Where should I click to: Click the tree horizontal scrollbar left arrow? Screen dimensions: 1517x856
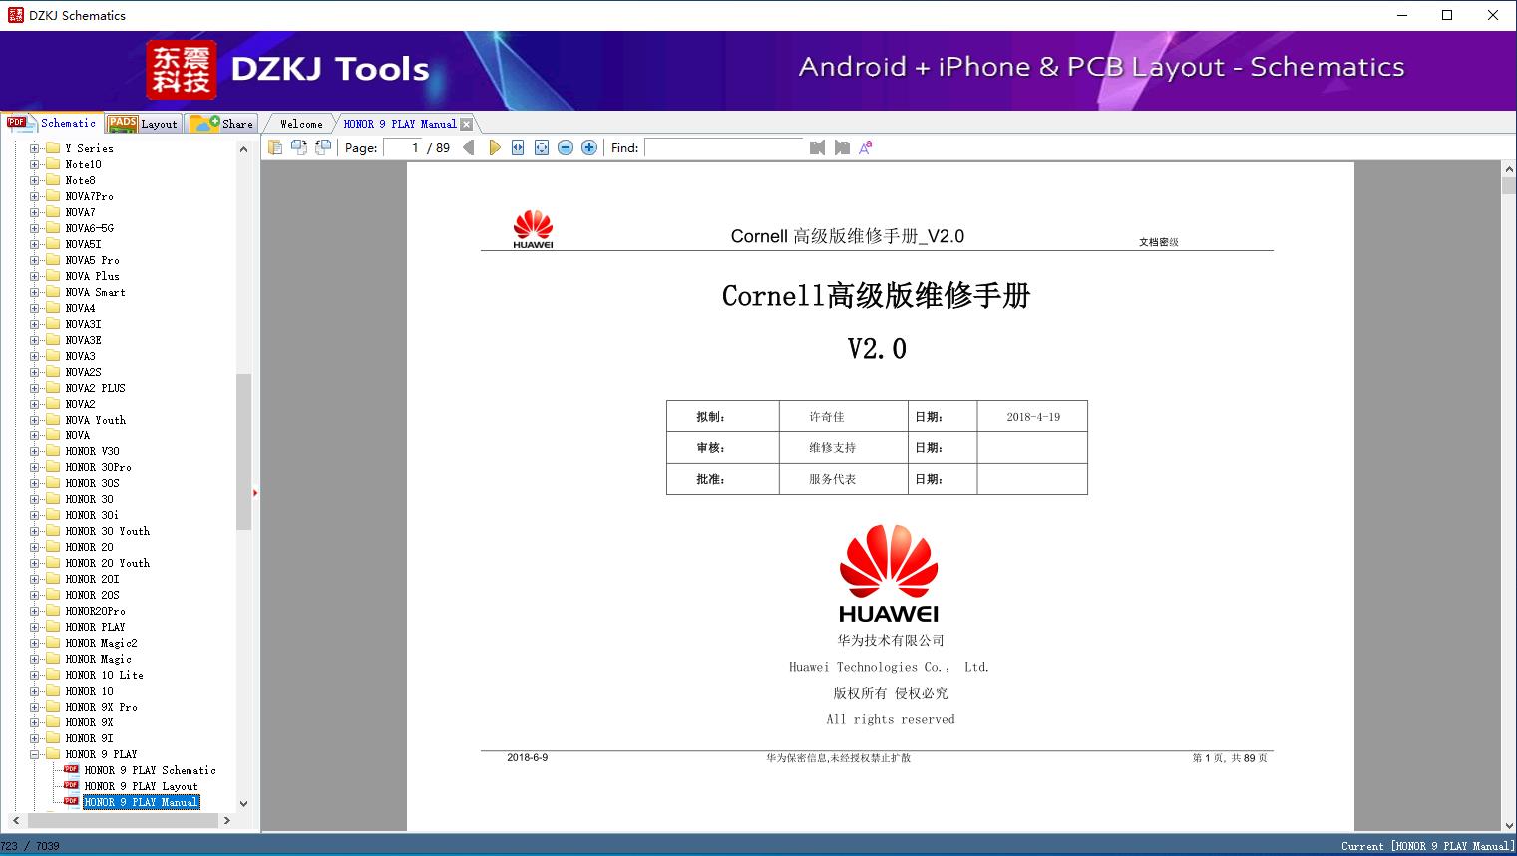click(x=14, y=821)
